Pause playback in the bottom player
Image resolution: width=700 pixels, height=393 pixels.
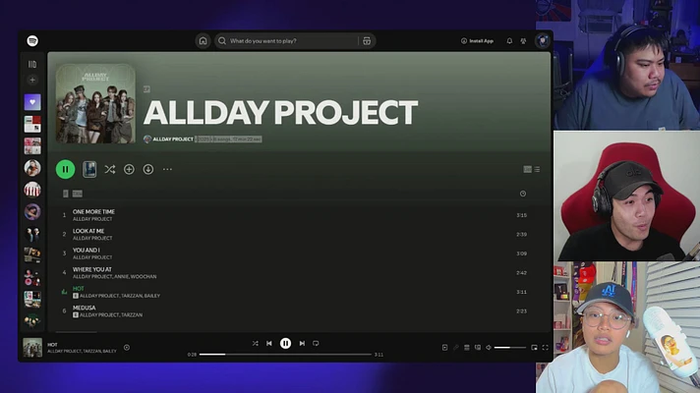(x=286, y=344)
